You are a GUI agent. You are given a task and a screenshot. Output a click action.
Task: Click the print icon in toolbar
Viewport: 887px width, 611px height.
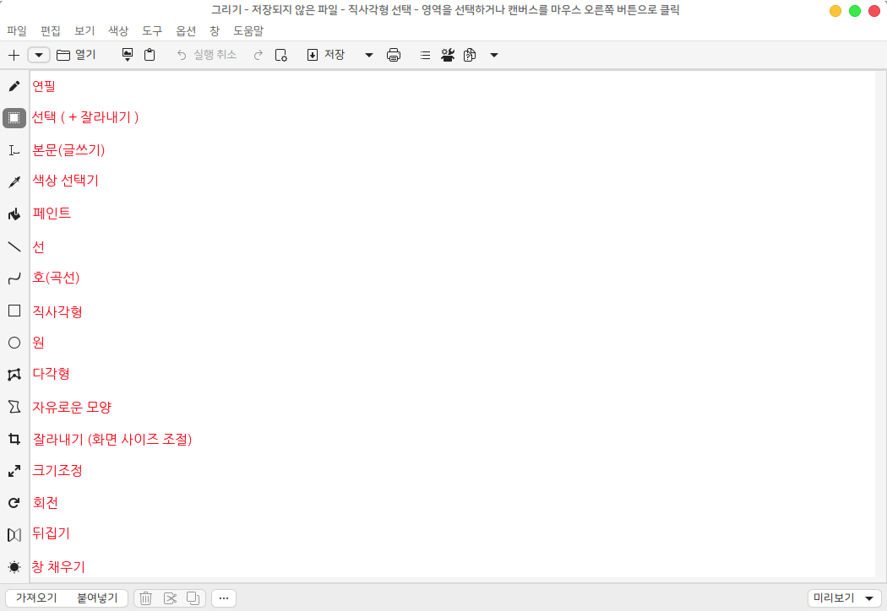[394, 55]
